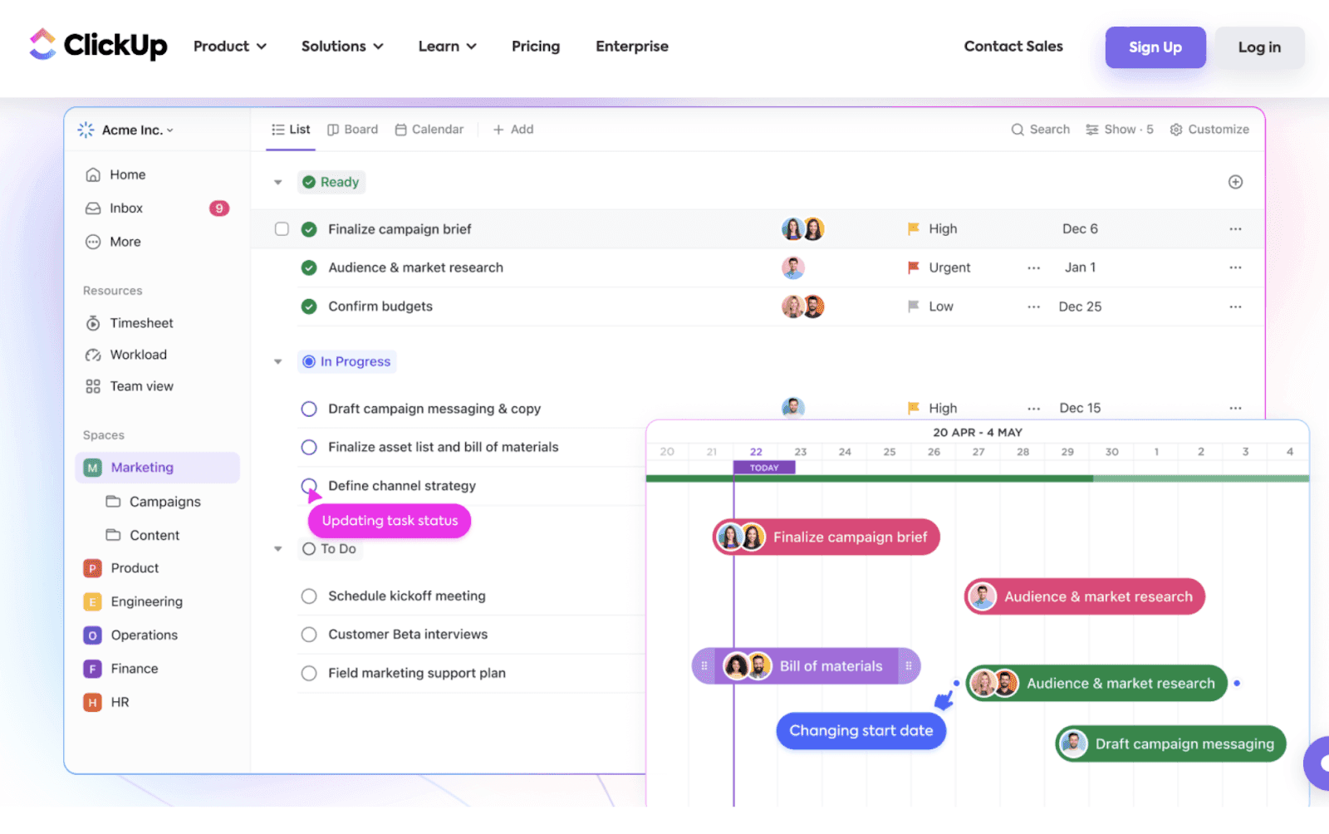Open the Solutions dropdown menu
Screen dimensions: 1329x834
pos(342,47)
